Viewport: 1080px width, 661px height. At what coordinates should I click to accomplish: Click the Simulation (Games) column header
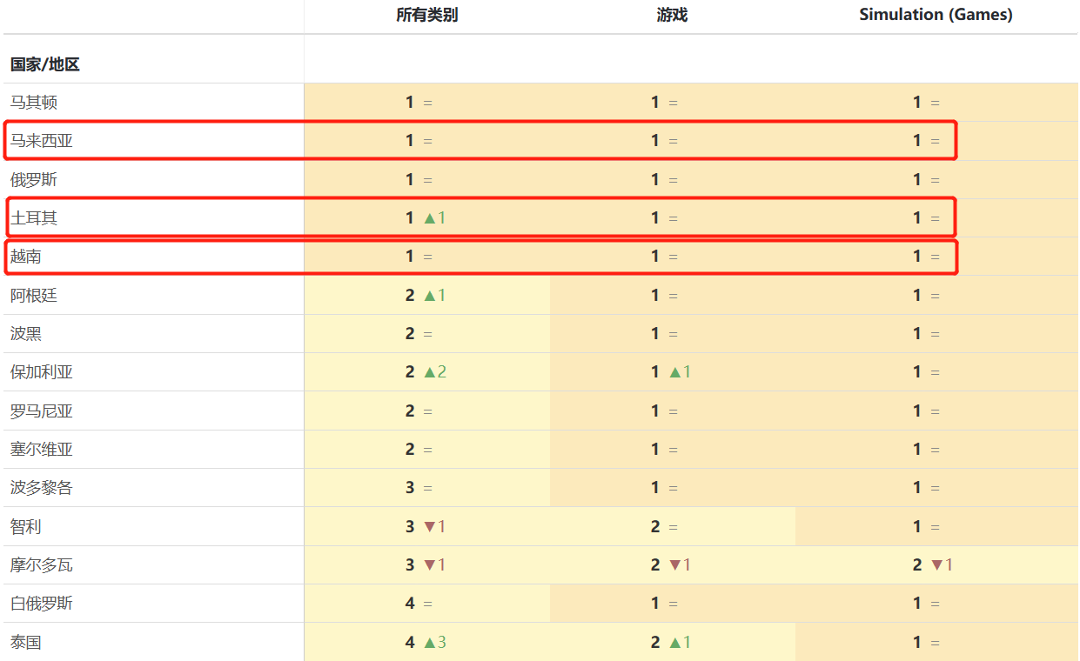click(x=936, y=15)
